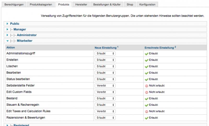This screenshot has height=126, width=209.
Task: Click green checkmark icon beside Administrationszugriff
Action: (146, 54)
